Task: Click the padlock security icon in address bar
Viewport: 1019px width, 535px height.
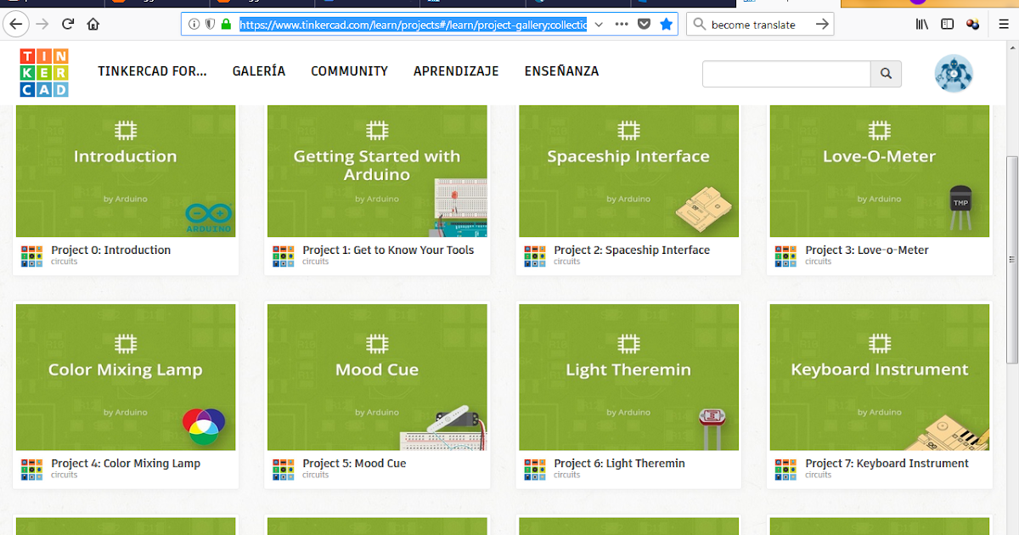Action: tap(226, 24)
